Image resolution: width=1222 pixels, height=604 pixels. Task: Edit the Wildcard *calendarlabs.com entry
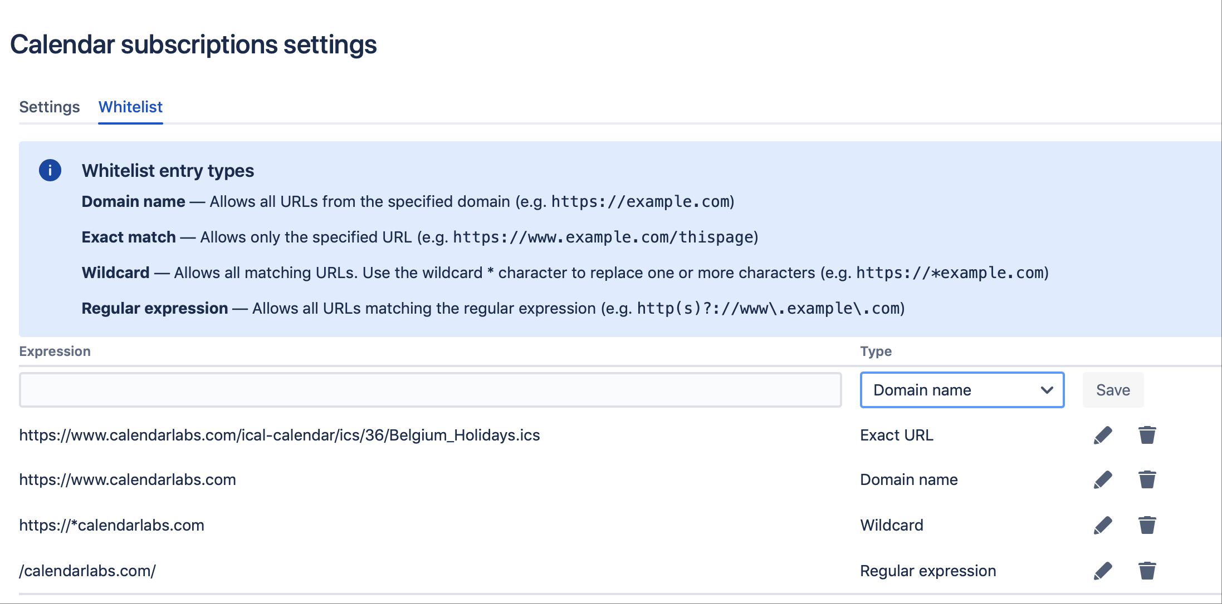tap(1102, 526)
